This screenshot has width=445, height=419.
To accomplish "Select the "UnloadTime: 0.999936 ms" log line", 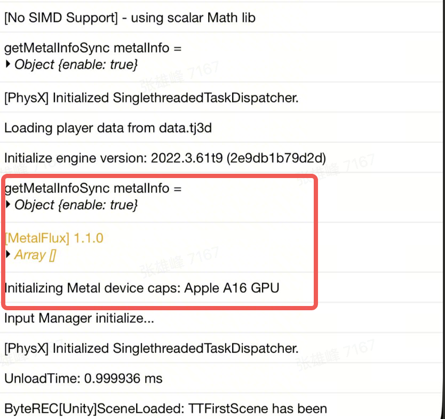I will pyautogui.click(x=83, y=378).
